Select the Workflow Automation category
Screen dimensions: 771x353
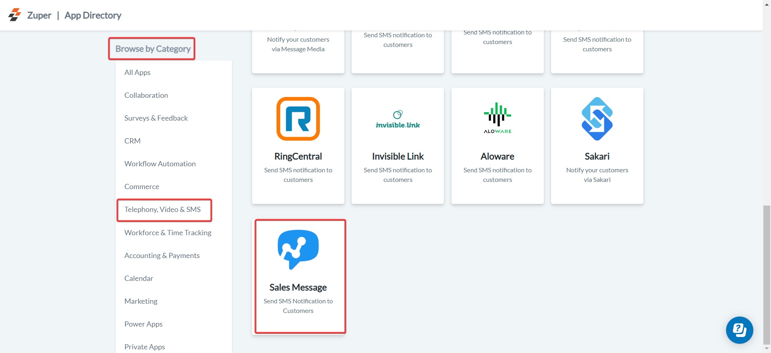(x=160, y=164)
